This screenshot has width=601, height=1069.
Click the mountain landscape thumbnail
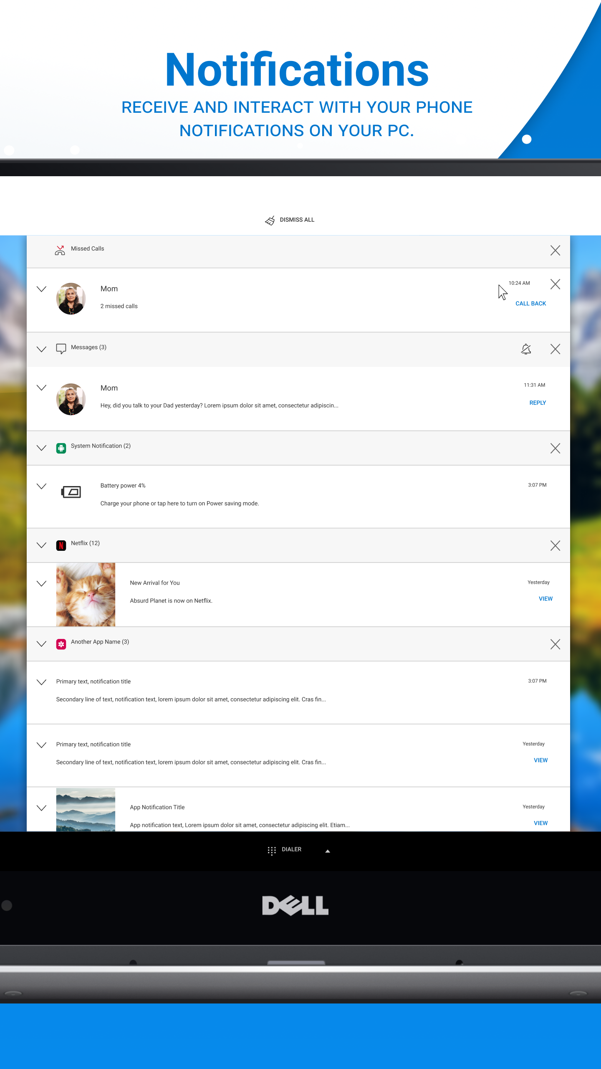86,810
